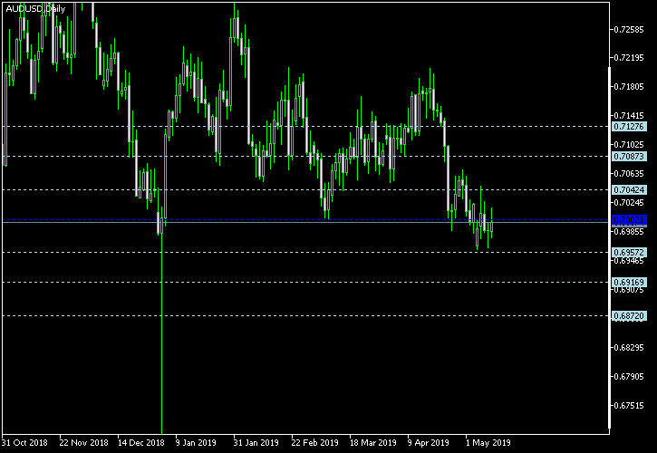Click the 9 Jan 2019 date label
657x453 pixels.
coord(196,442)
